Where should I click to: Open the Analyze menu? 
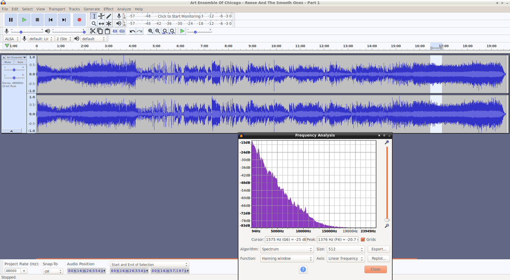pos(124,9)
